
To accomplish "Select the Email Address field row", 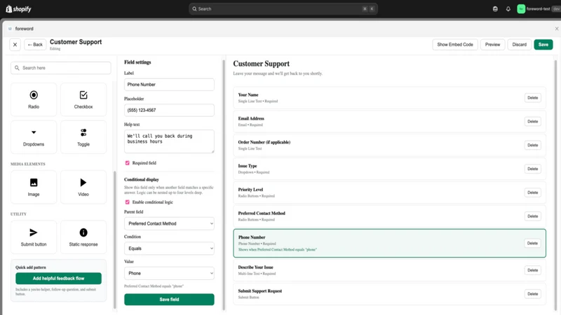I will pos(390,121).
